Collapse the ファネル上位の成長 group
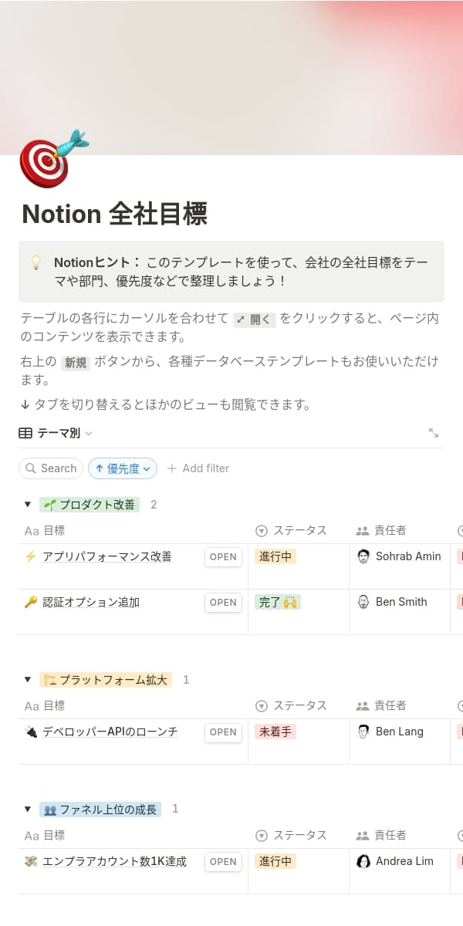The image size is (463, 926). pyautogui.click(x=28, y=809)
